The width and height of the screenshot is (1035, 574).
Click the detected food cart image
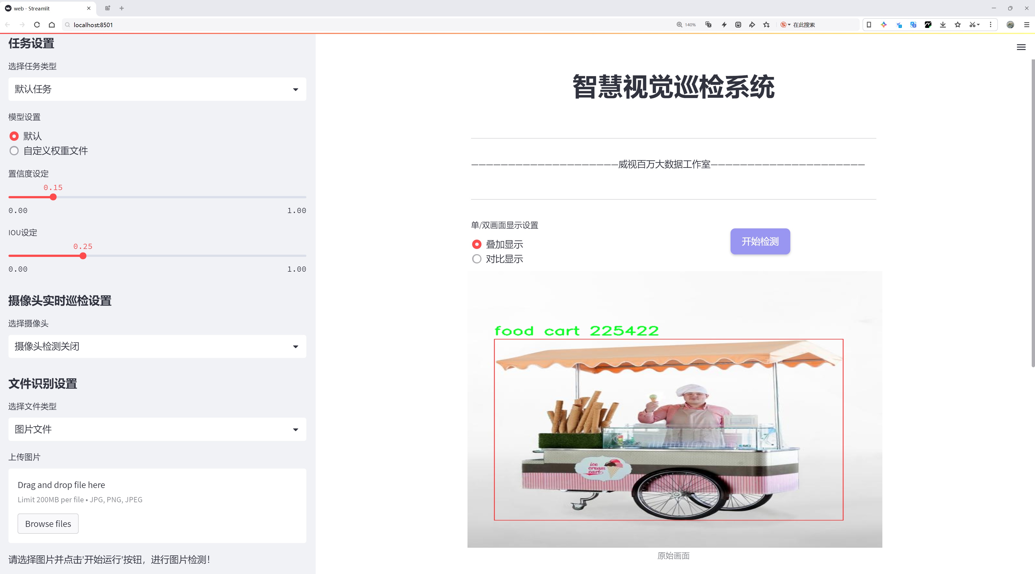(x=675, y=409)
